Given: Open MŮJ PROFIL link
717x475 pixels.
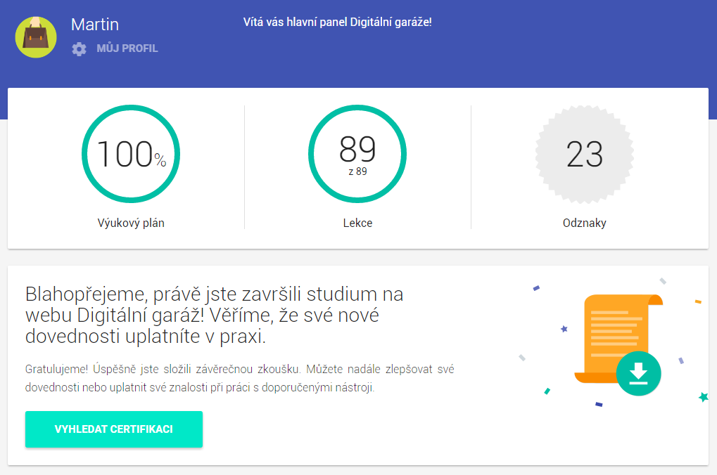Looking at the screenshot, I should point(127,48).
